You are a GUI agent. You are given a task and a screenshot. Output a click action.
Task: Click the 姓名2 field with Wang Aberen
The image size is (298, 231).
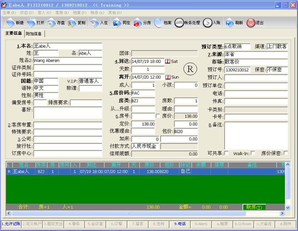point(68,61)
